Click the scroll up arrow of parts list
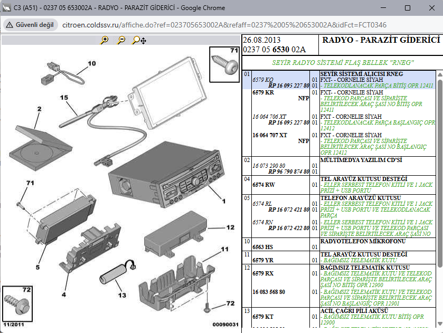Viewport: 443px width, 333px height. click(x=439, y=74)
